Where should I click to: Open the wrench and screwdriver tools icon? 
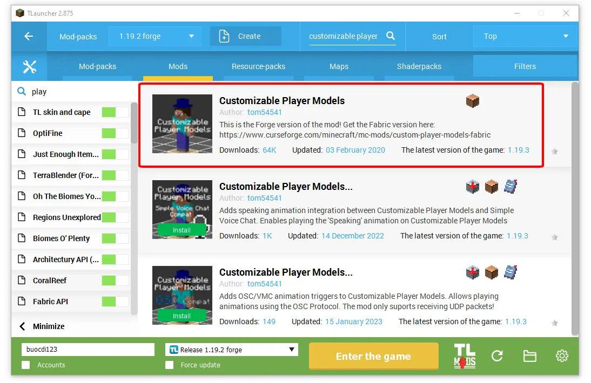29,66
